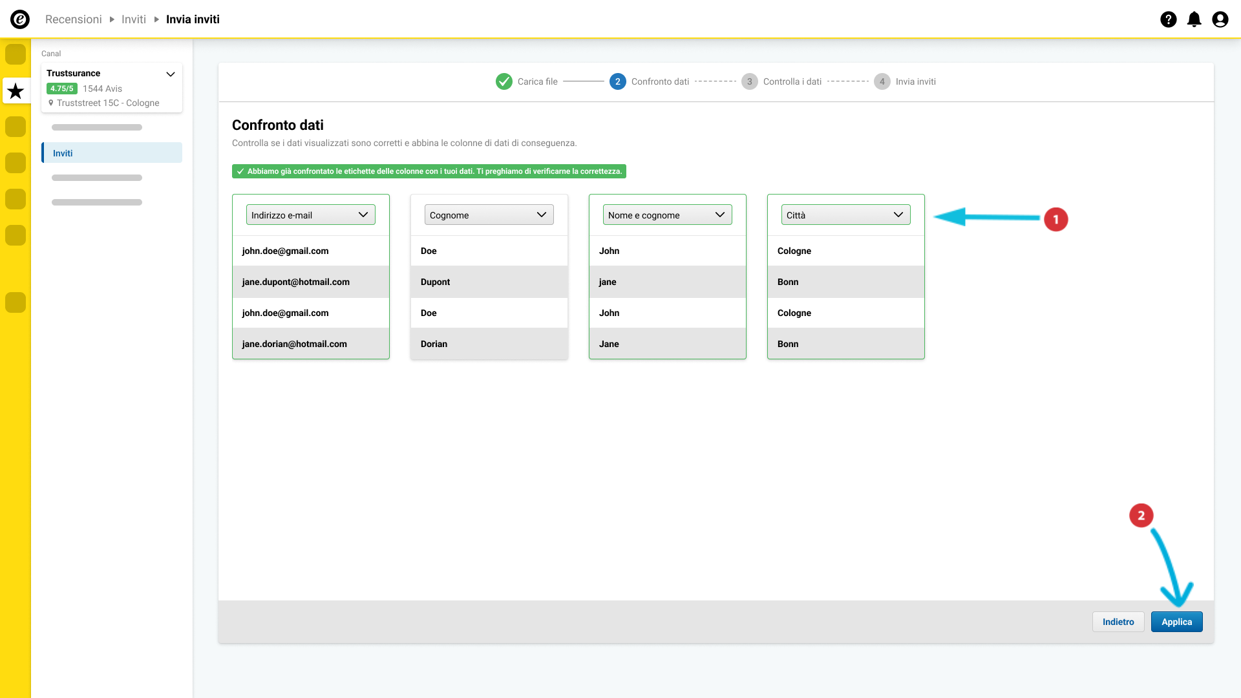Click the green checkmark Carica file step
1241x698 pixels.
504,81
